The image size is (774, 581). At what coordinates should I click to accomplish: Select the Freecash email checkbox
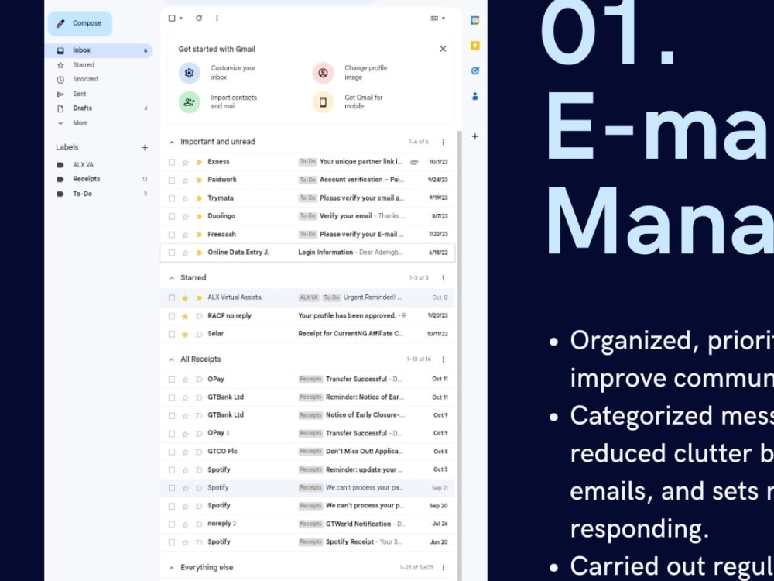pyautogui.click(x=172, y=235)
